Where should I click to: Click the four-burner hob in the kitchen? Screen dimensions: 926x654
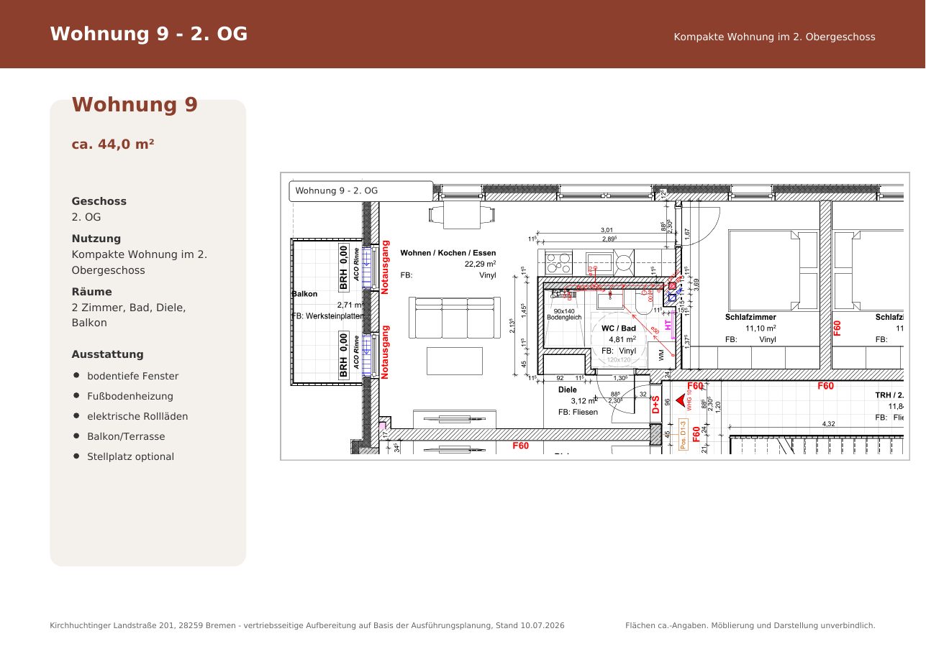point(558,262)
